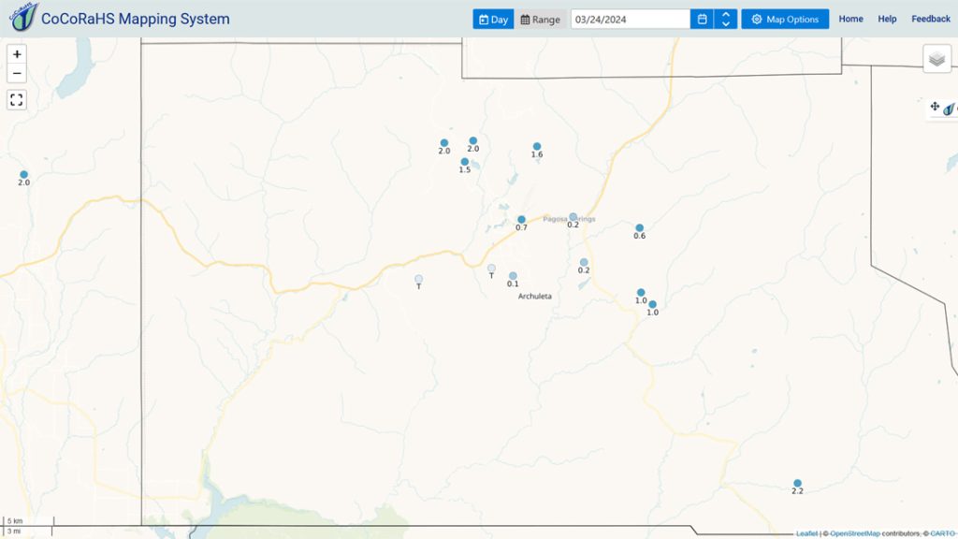Click the move handle on legend panel
The height and width of the screenshot is (539, 958).
point(935,107)
